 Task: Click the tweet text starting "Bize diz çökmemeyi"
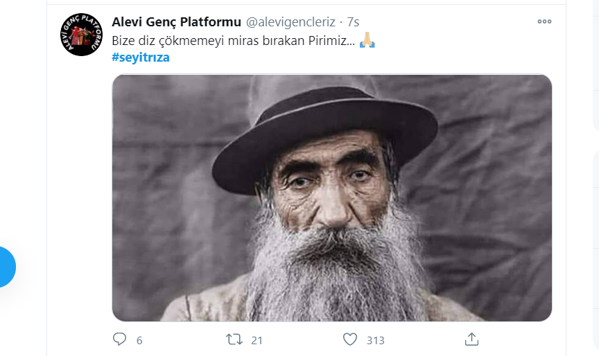pos(233,41)
